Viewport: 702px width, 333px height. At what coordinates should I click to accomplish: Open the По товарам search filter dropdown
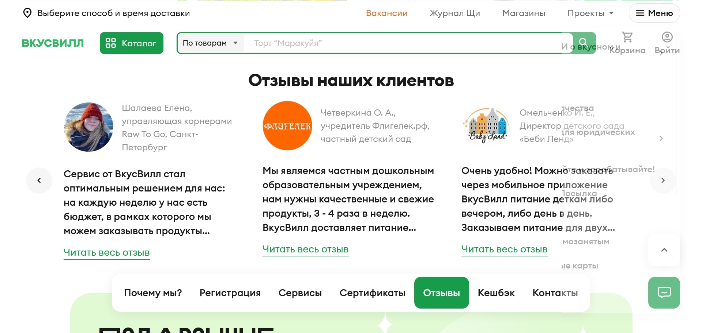tap(210, 43)
